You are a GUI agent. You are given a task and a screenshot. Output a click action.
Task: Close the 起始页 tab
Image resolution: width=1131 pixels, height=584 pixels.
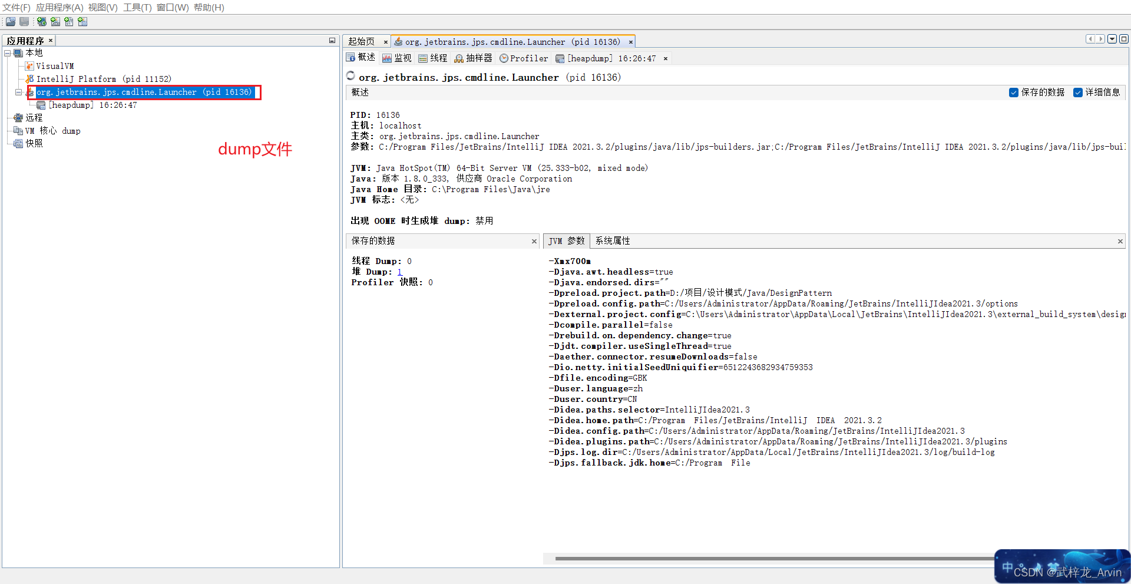click(386, 42)
